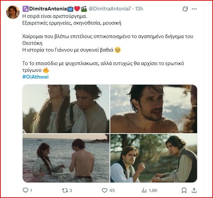Screen dimensions: 213x198
Task: Open DimitraAntonia's profile avatar
Action: (13, 12)
